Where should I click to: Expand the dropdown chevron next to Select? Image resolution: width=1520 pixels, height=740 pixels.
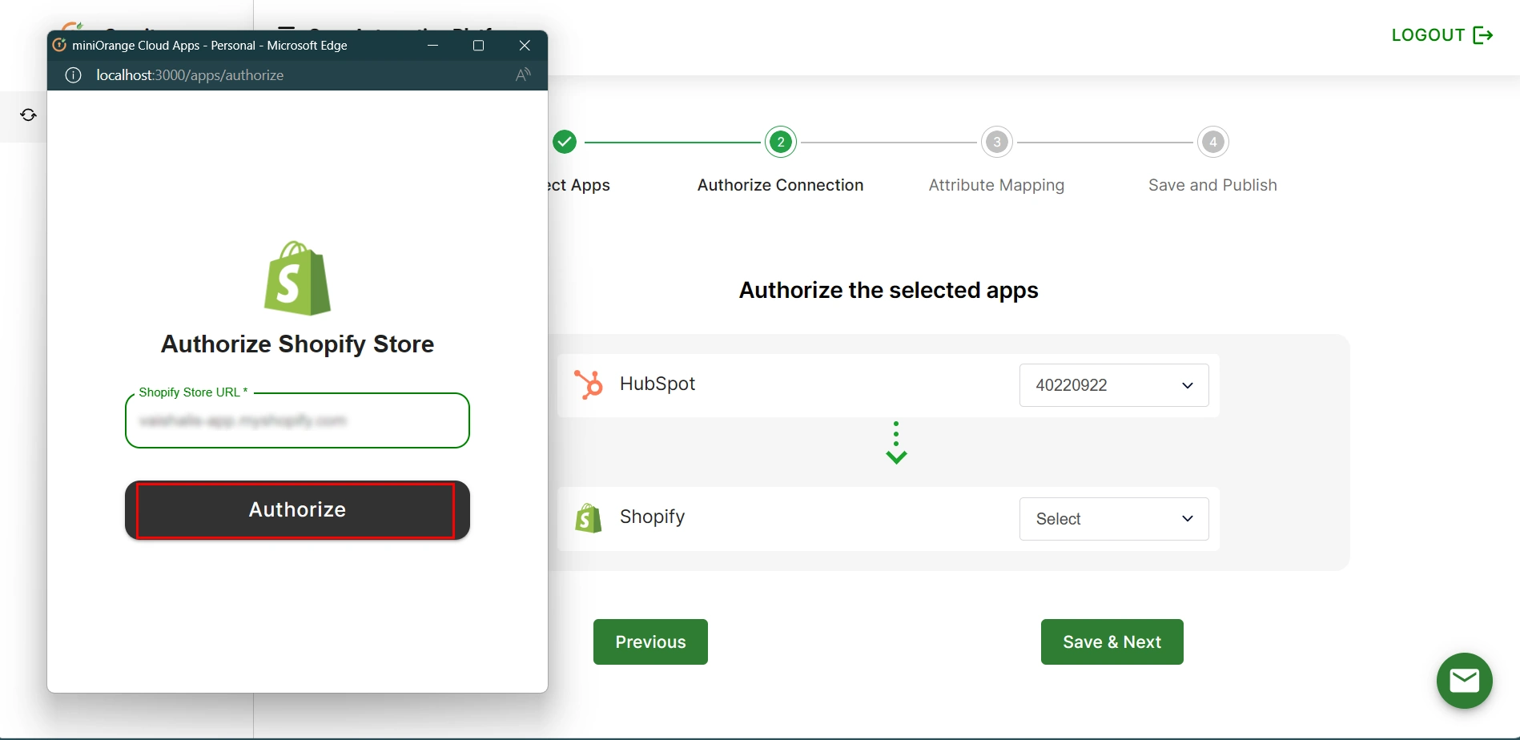[1188, 518]
